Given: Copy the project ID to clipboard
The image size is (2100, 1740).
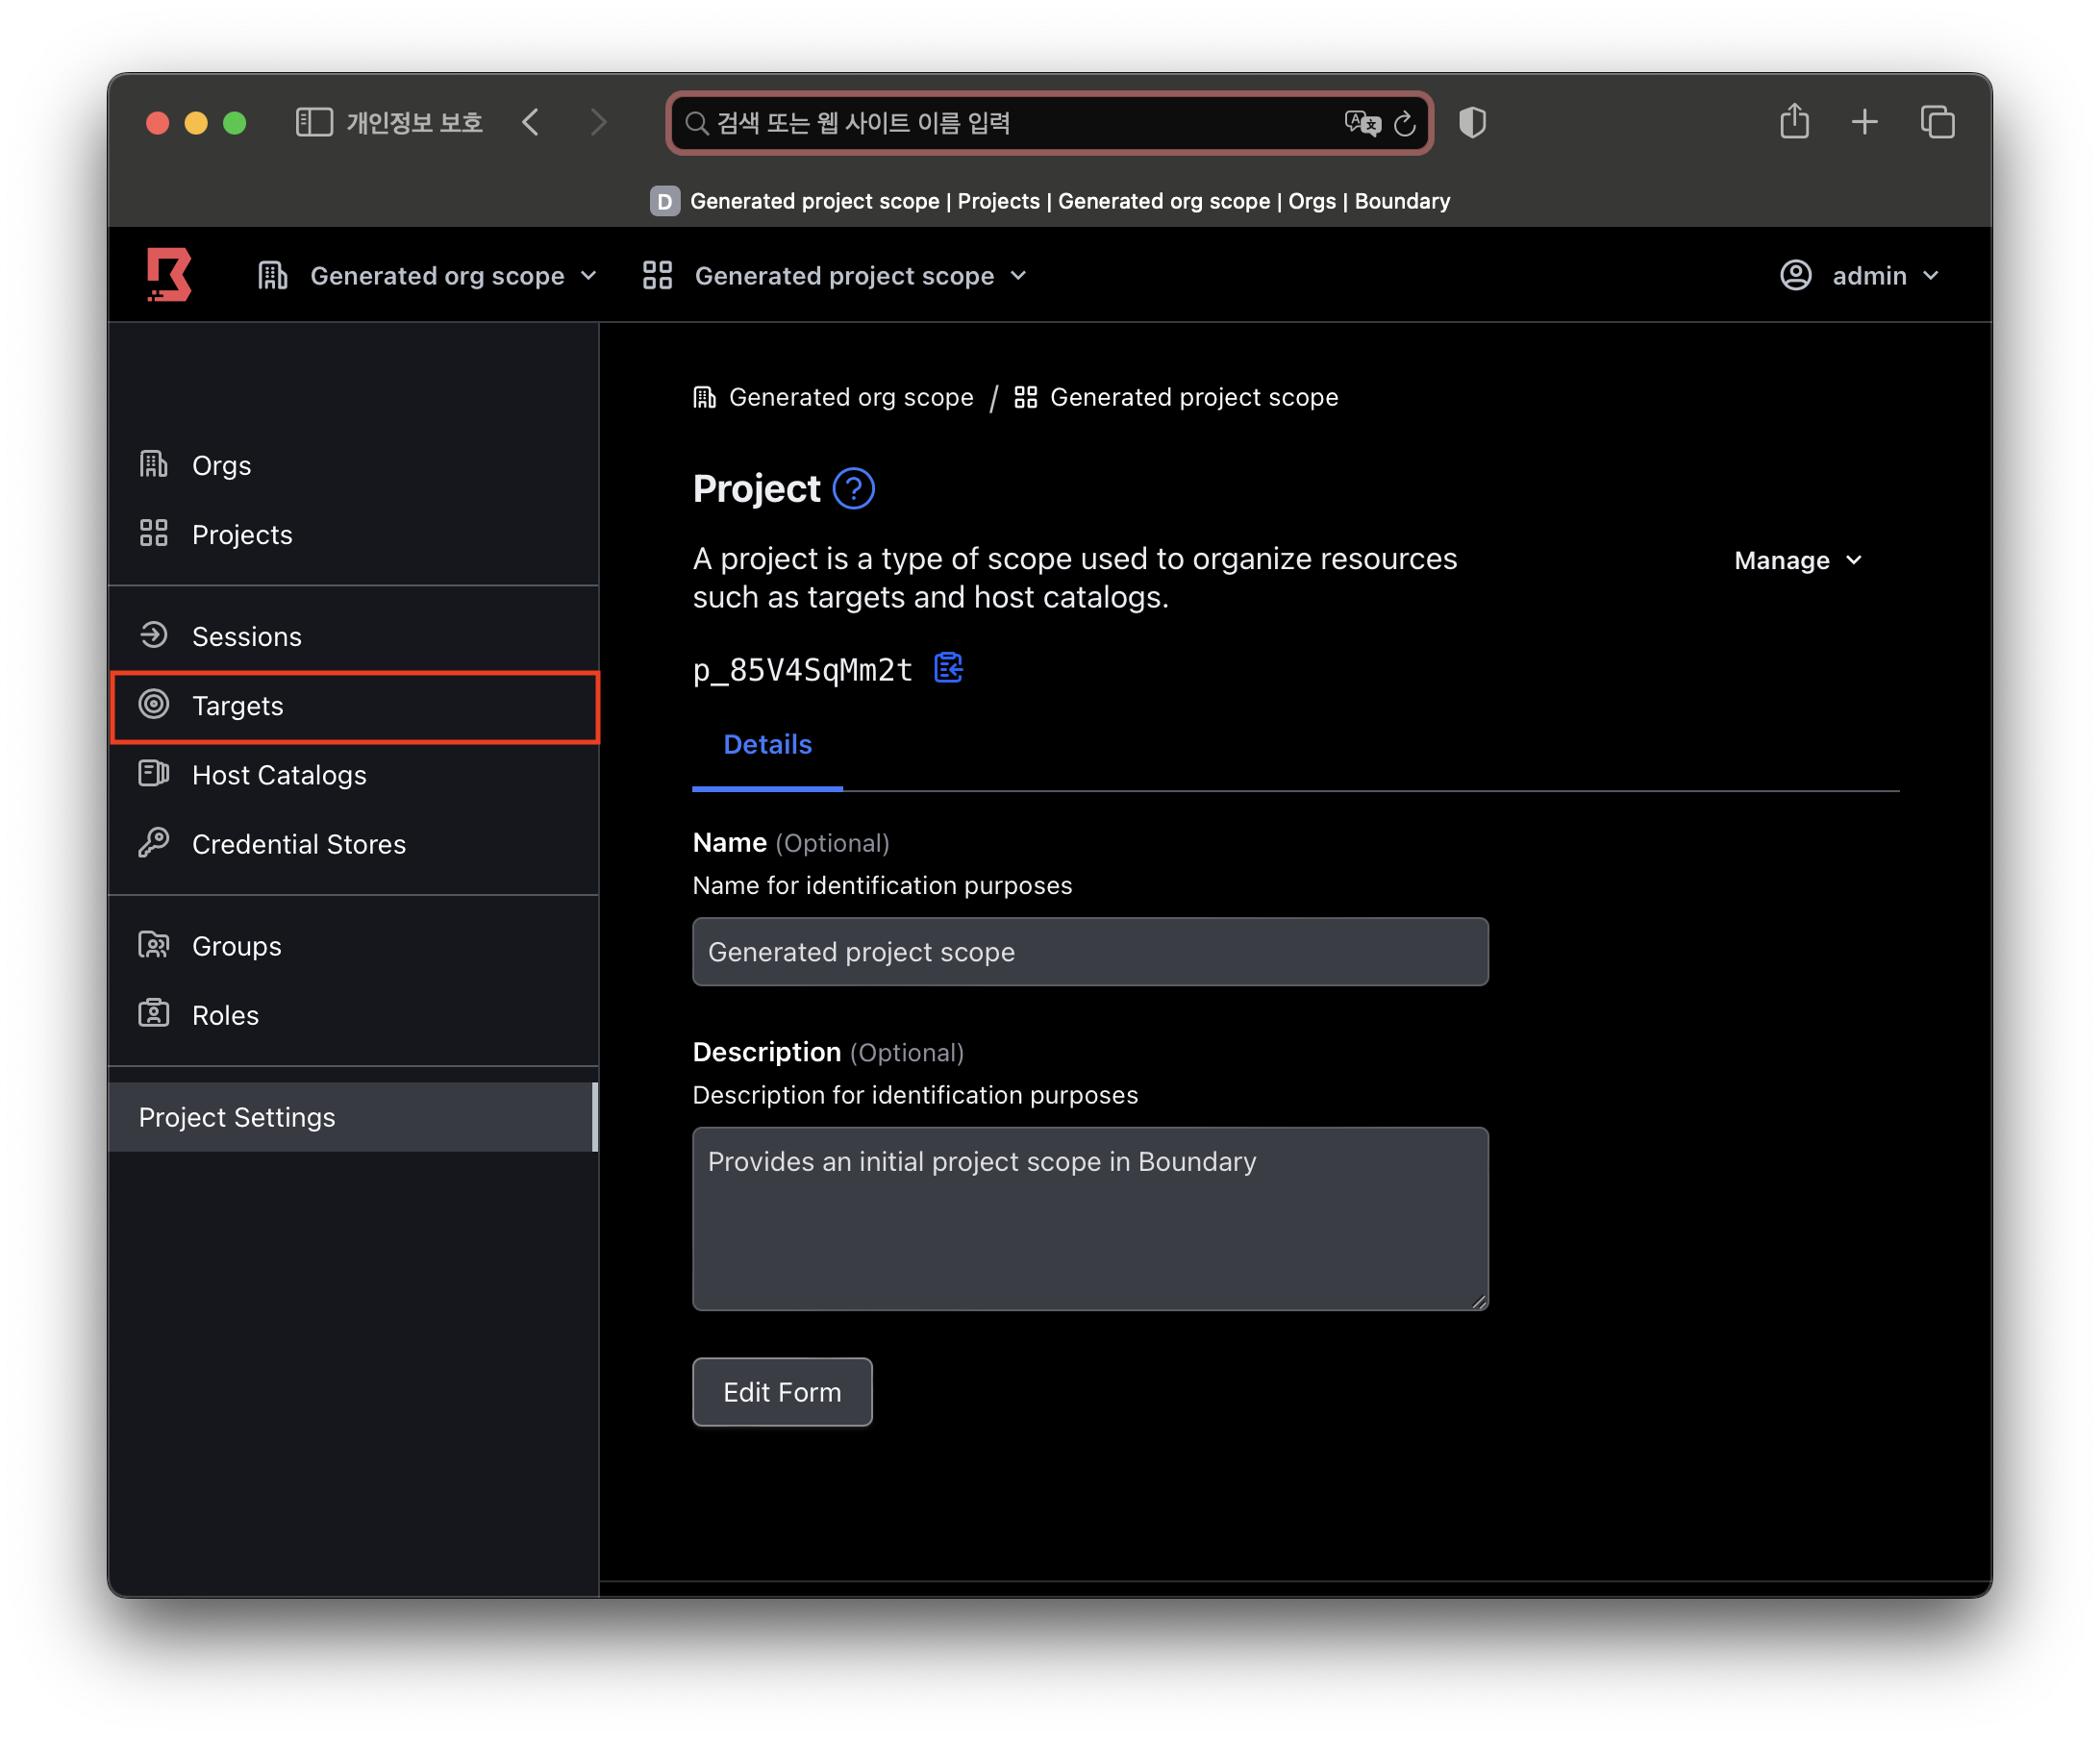Looking at the screenshot, I should (x=947, y=668).
